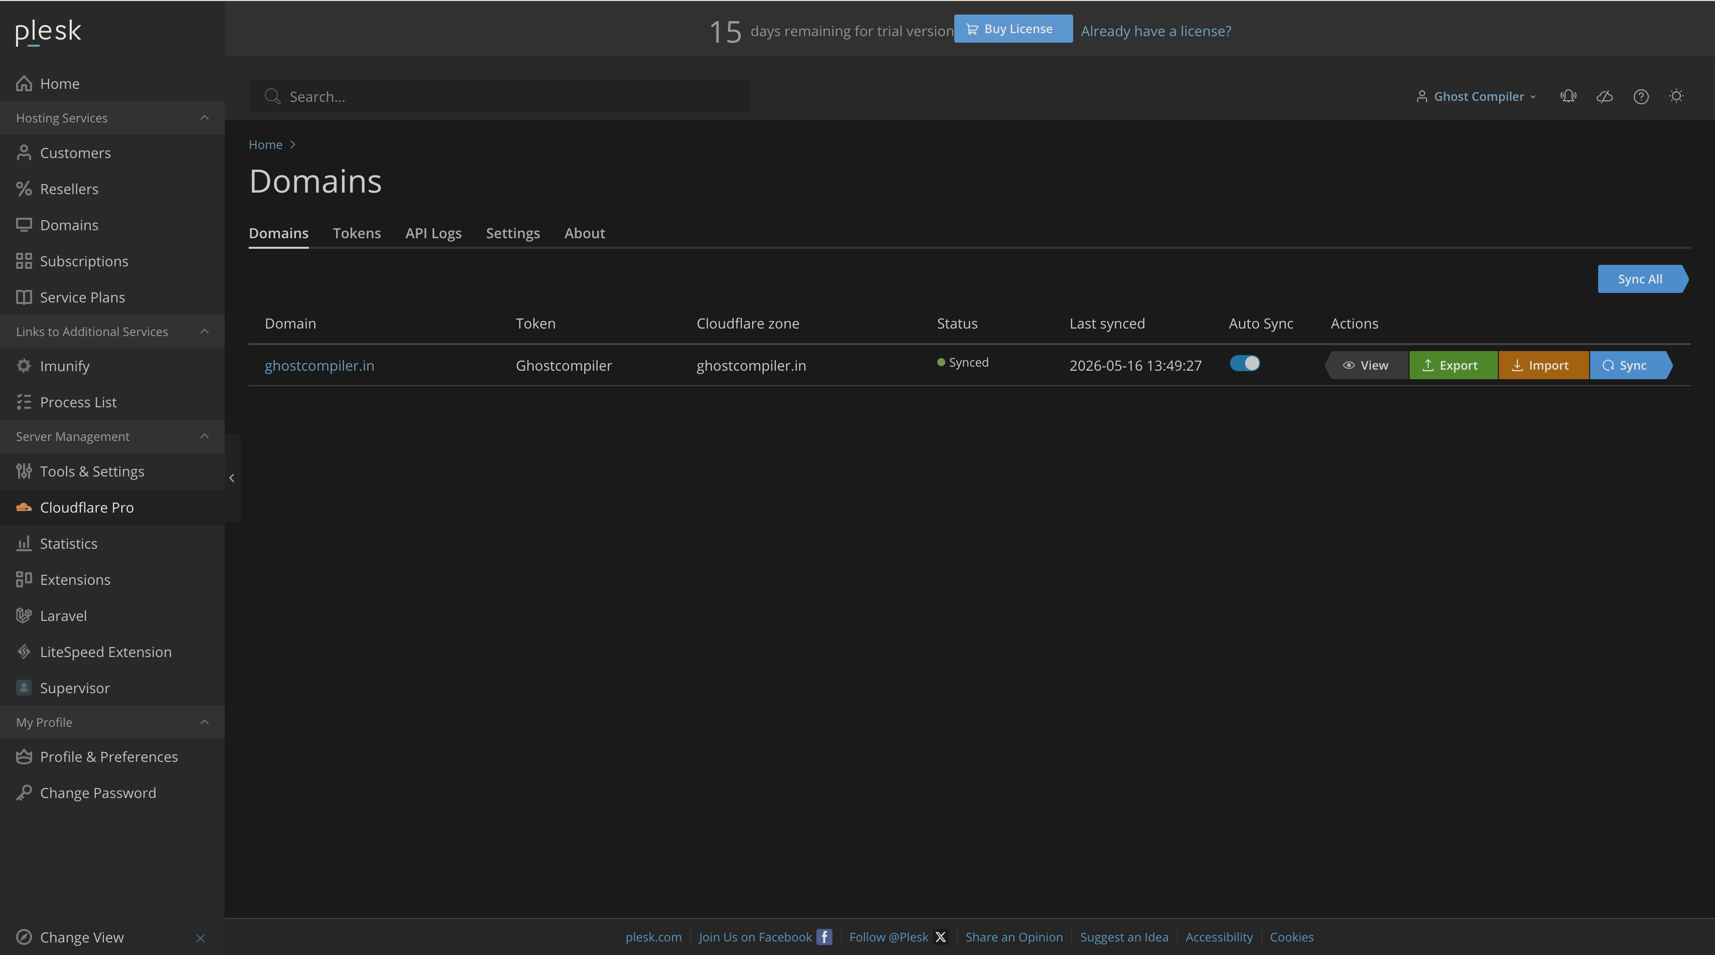The image size is (1715, 955).
Task: Click Sync for ghostcompiler.in row
Action: pos(1630,365)
